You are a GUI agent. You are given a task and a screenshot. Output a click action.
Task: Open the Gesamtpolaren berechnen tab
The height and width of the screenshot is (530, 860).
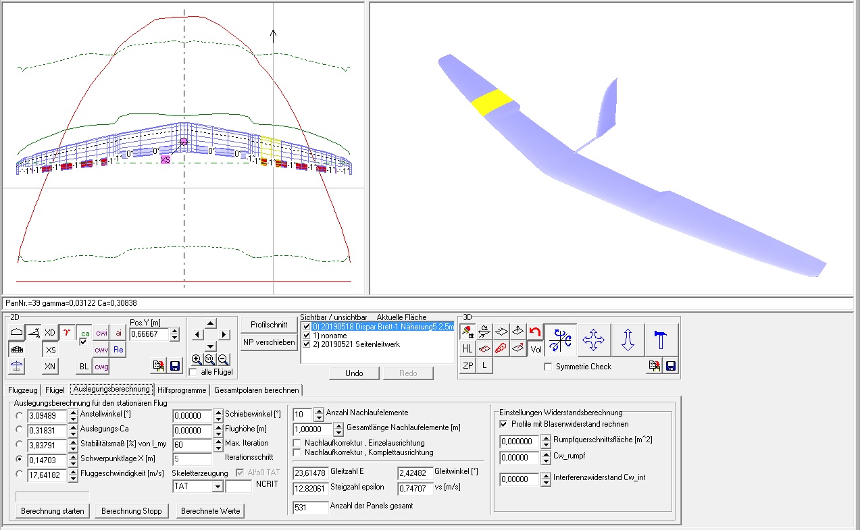257,390
